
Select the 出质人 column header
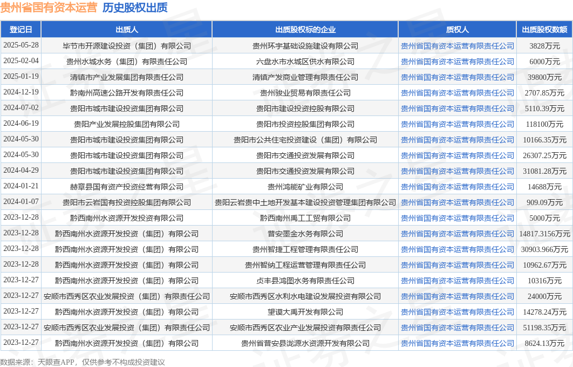click(127, 30)
